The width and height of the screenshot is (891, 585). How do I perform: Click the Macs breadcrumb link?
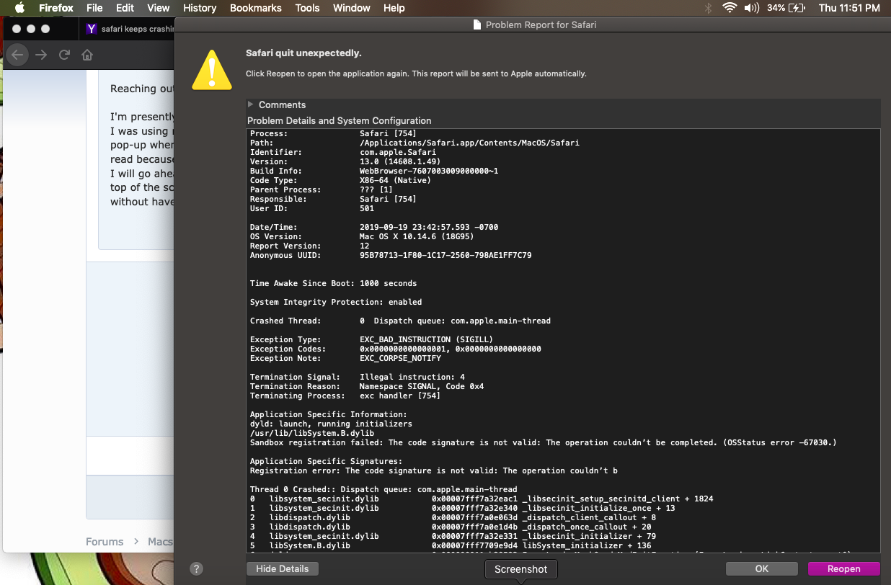tap(161, 542)
